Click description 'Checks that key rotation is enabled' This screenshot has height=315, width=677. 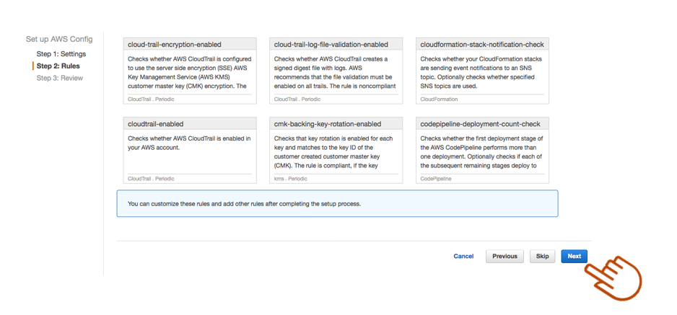(333, 151)
